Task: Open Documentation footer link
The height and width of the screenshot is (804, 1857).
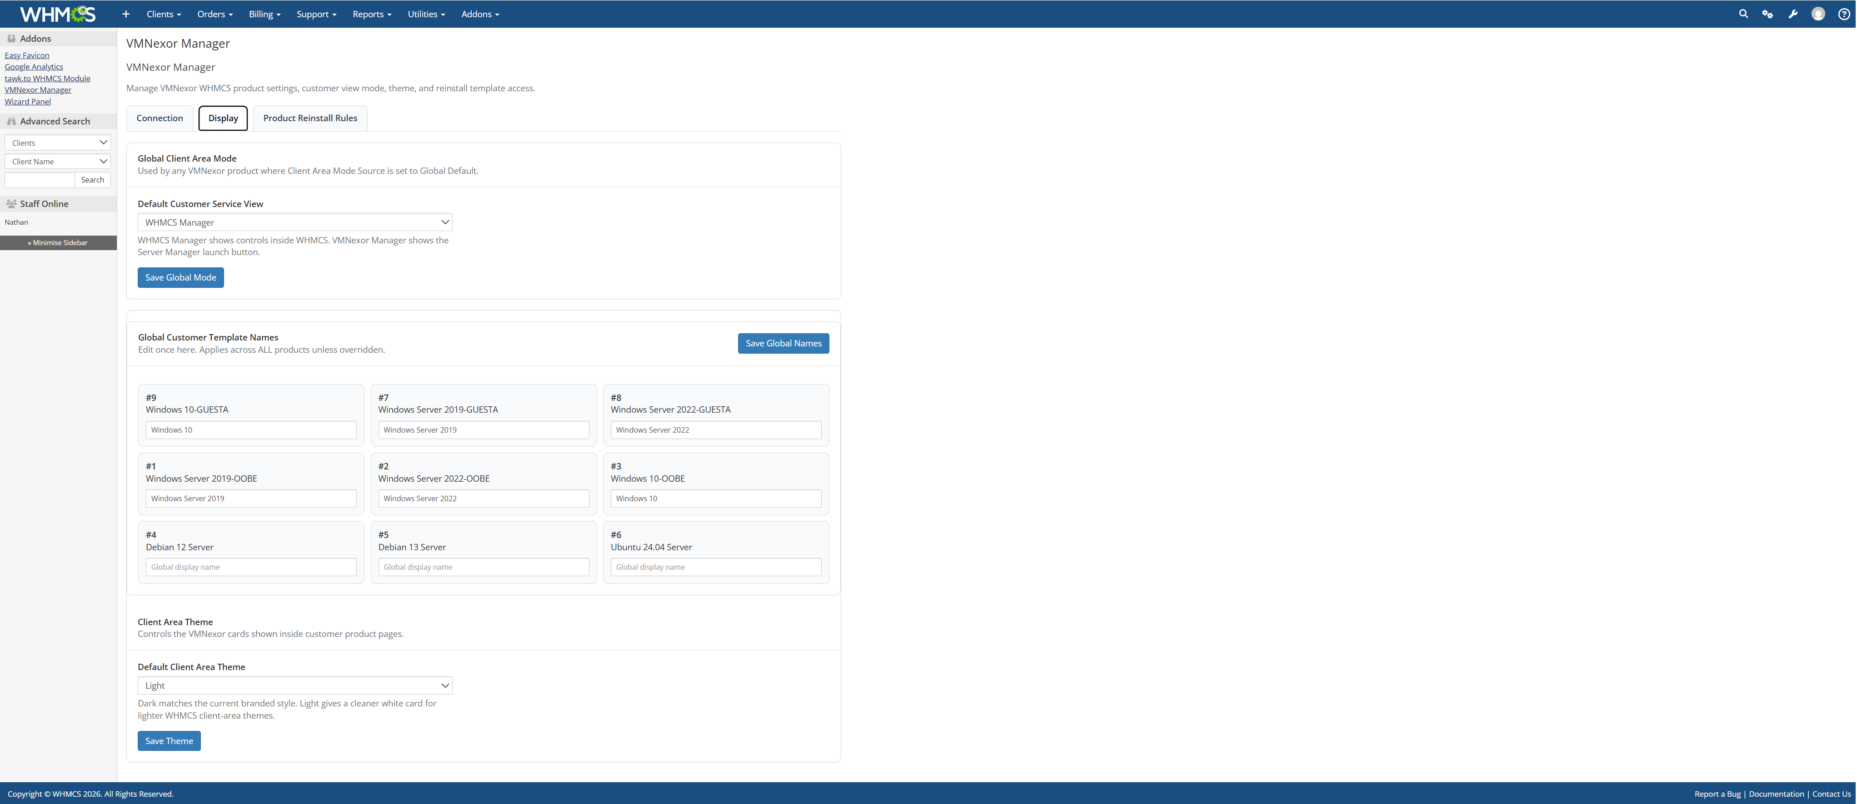Action: [x=1776, y=794]
